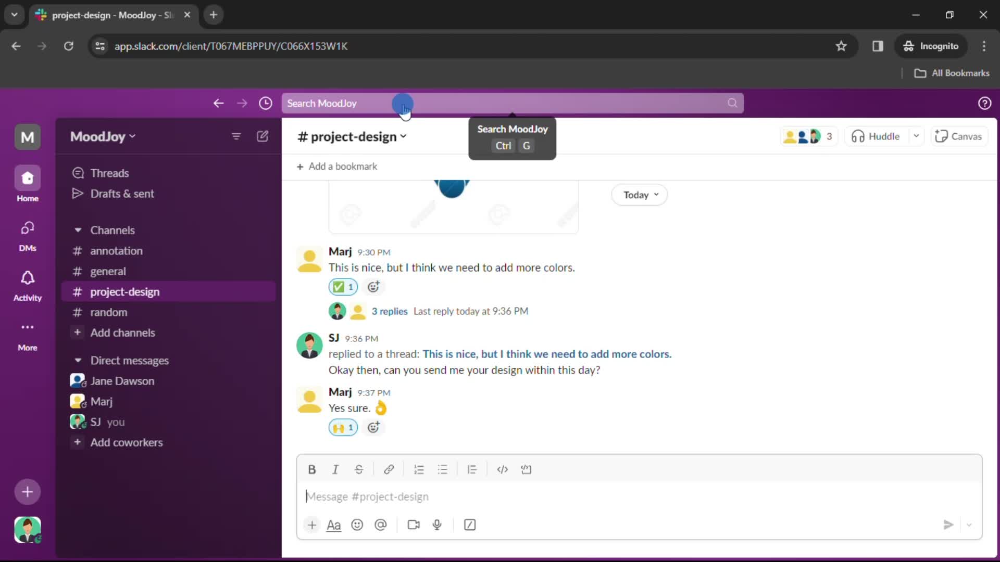This screenshot has height=562, width=1000.
Task: Click the emoji picker icon
Action: pos(357,524)
